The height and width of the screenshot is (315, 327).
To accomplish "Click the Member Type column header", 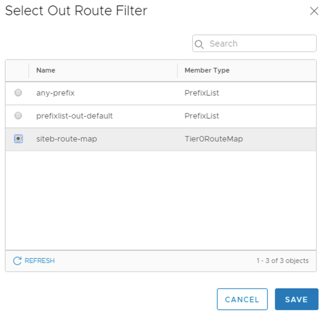I will pos(207,70).
